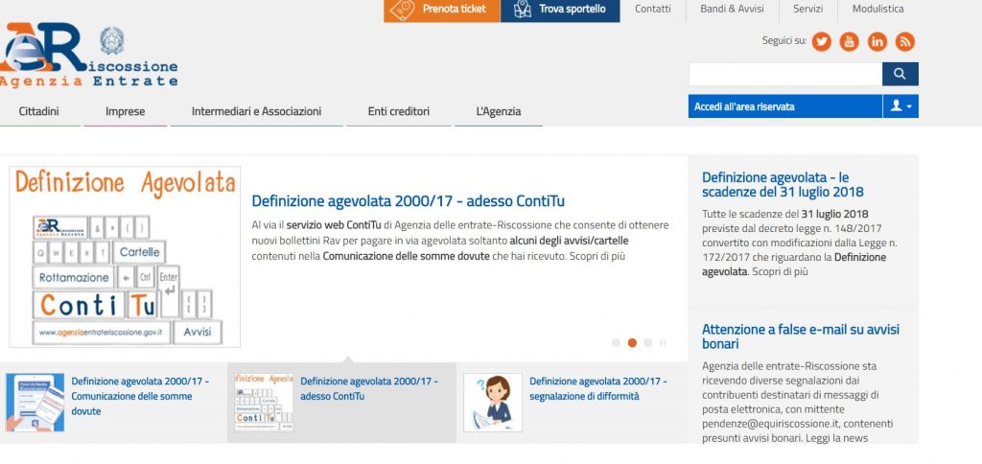
Task: Open Attenzione a false e-mail news title
Action: [x=801, y=336]
